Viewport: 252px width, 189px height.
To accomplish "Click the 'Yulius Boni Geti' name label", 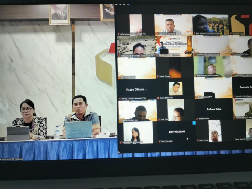I will tap(166, 98).
